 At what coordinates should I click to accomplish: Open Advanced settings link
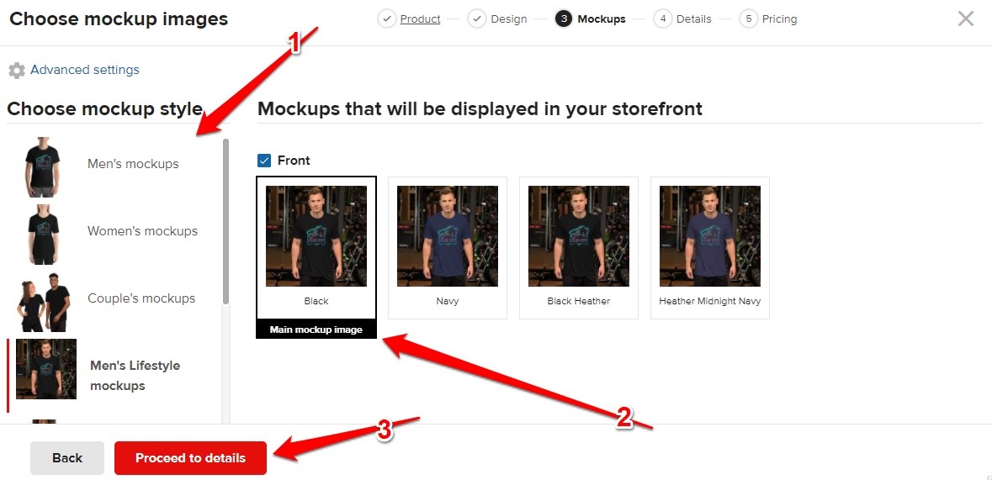tap(85, 70)
